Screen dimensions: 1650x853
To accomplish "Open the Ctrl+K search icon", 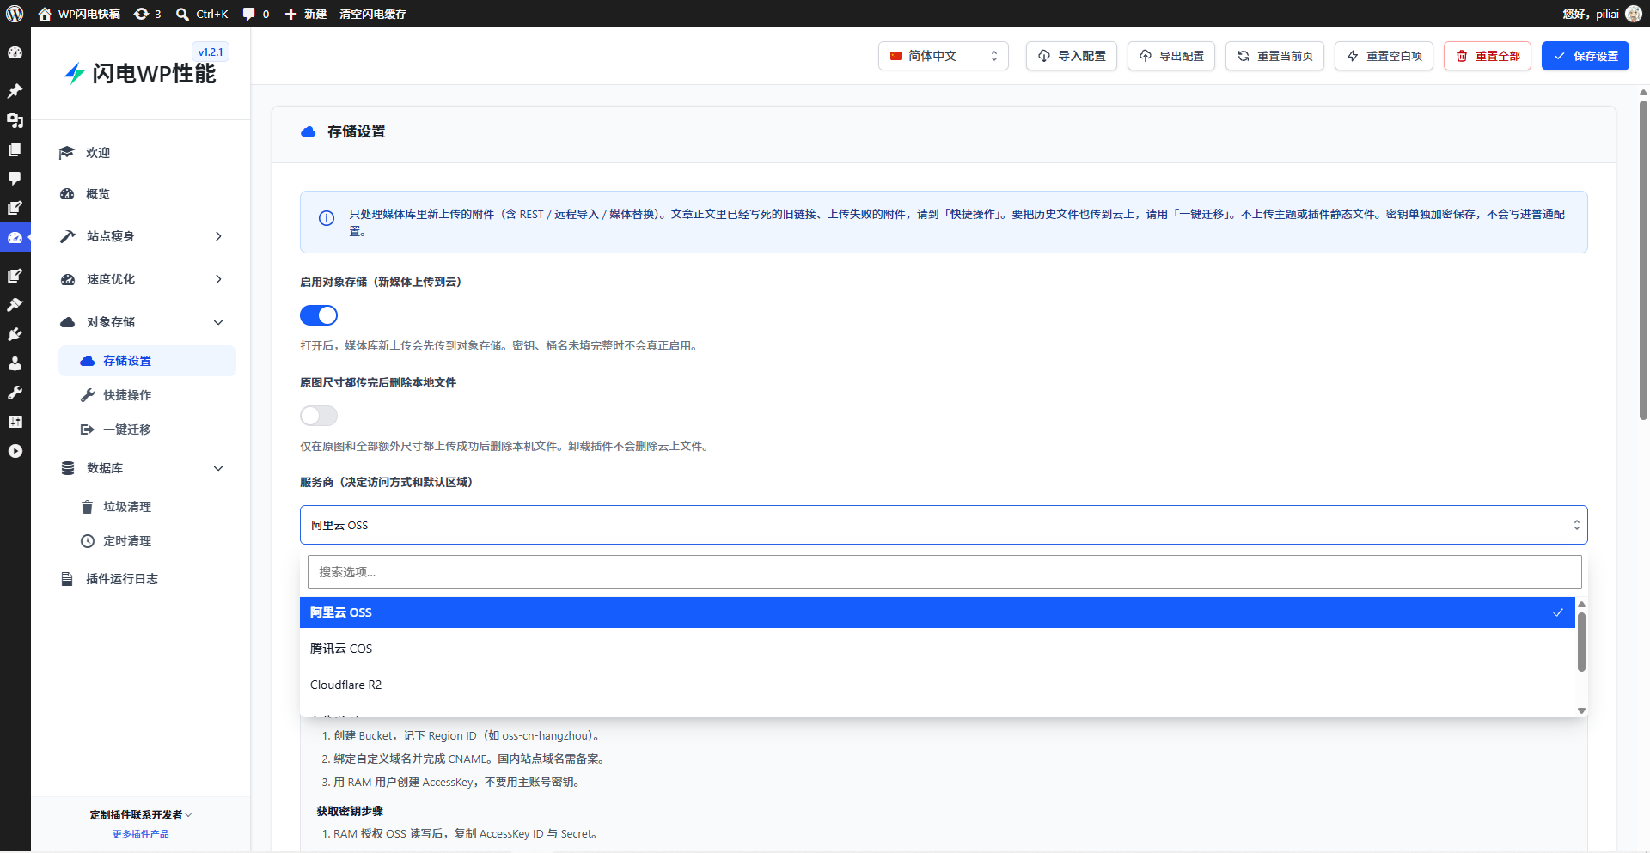I will tap(182, 14).
